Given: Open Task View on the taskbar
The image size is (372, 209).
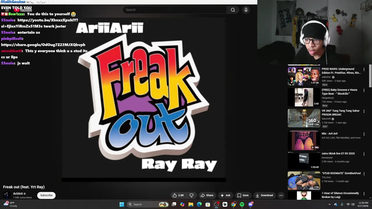Looking at the screenshot, I should click(174, 204).
